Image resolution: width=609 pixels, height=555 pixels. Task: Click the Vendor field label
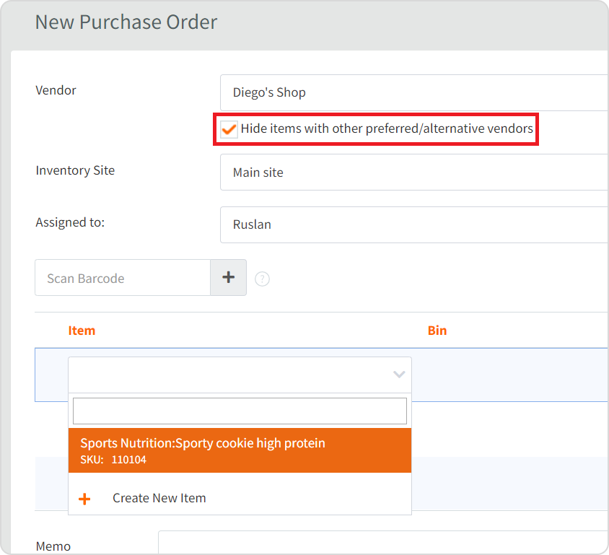56,90
